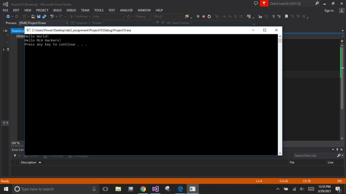346x194 pixels.
Task: Stop debugging with red square icon
Action: pos(203,17)
